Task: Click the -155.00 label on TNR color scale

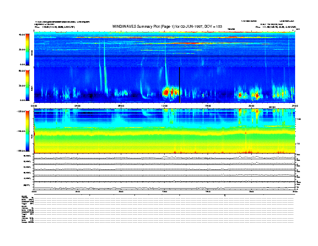Action: coord(21,151)
